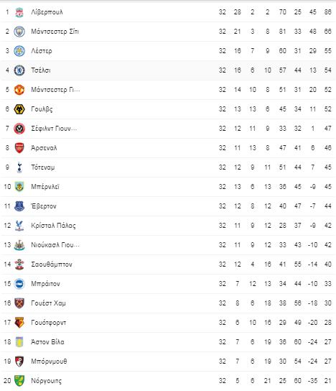Click the Crystal Palace crest icon
Screen dimensions: 336x391
pyautogui.click(x=19, y=226)
